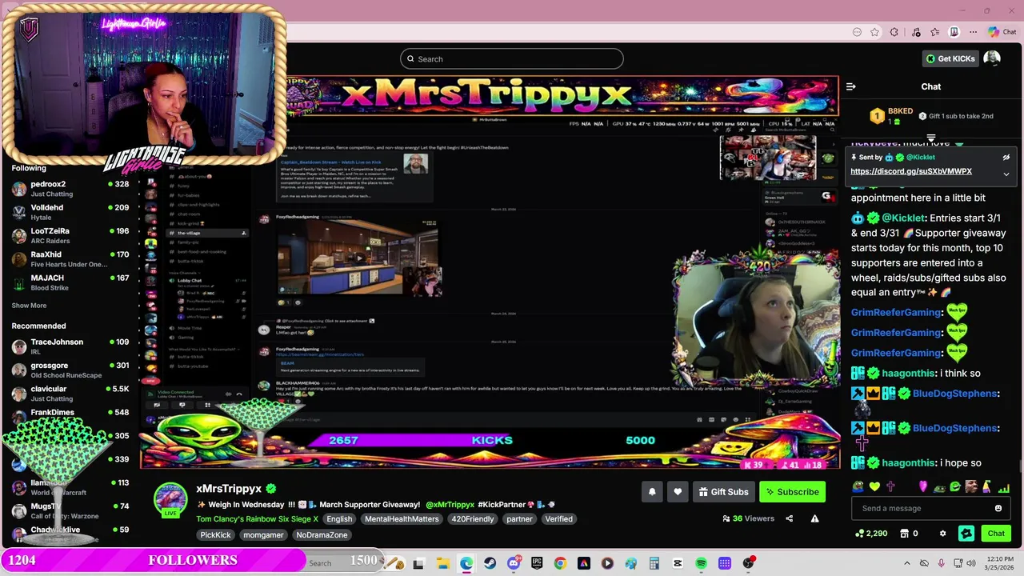Favorite this page with star icon
The height and width of the screenshot is (576, 1024).
[875, 32]
